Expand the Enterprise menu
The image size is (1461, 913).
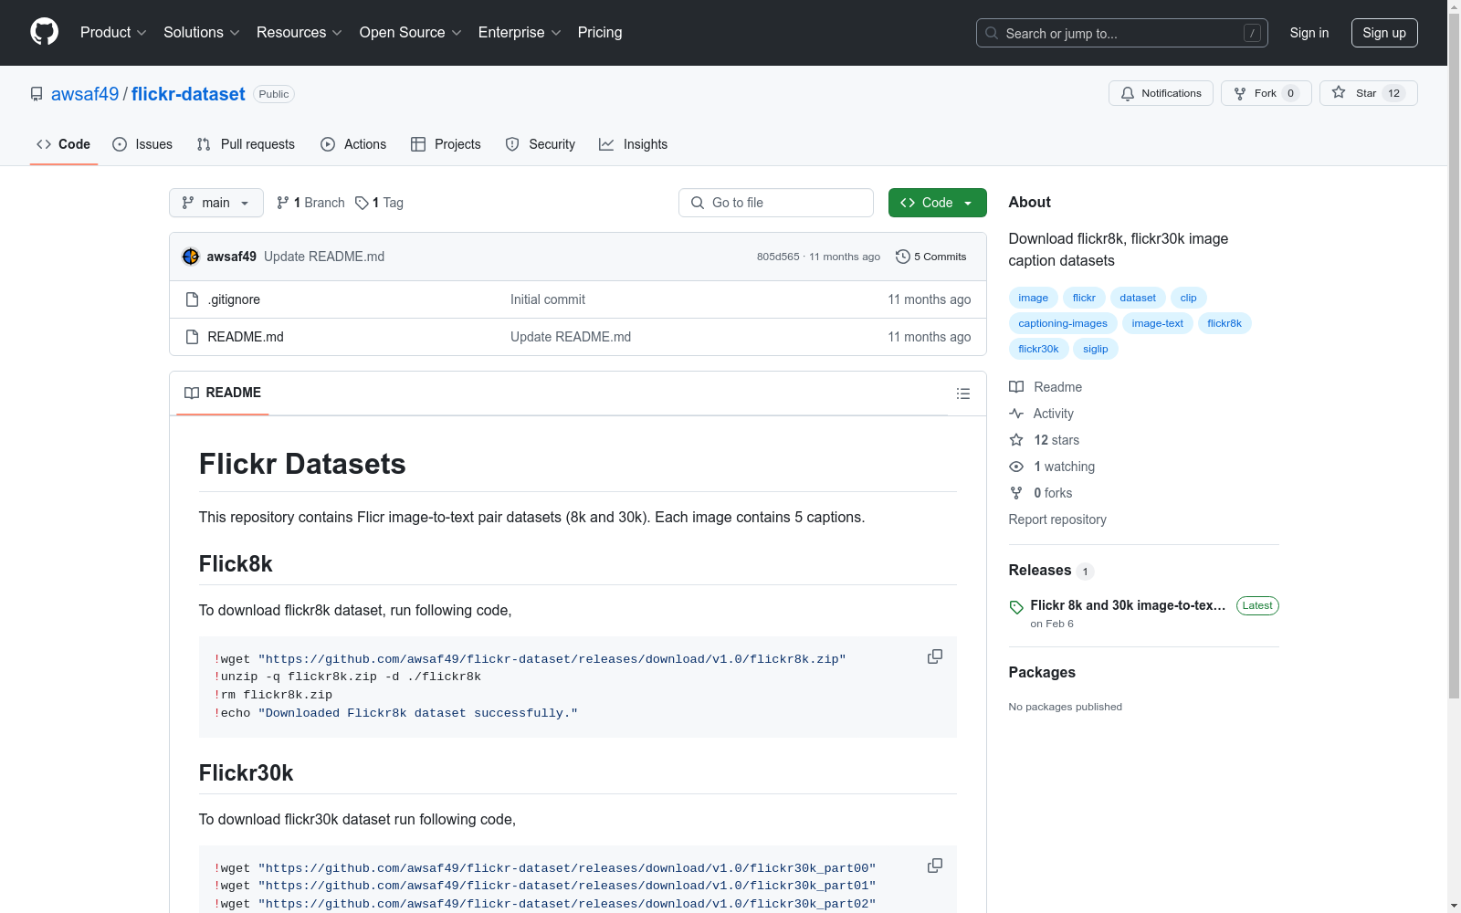pyautogui.click(x=520, y=33)
